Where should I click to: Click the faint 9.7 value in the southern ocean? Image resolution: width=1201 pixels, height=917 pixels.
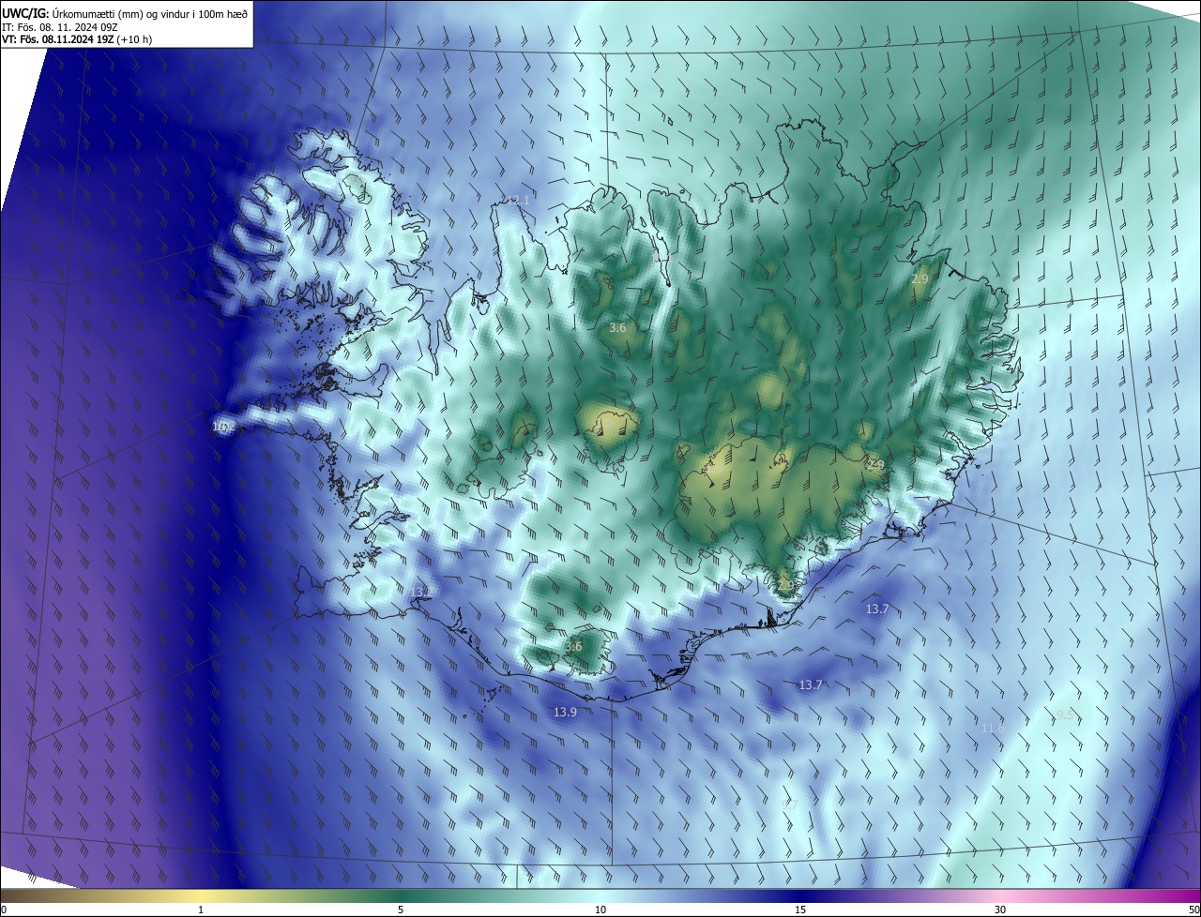(x=789, y=804)
